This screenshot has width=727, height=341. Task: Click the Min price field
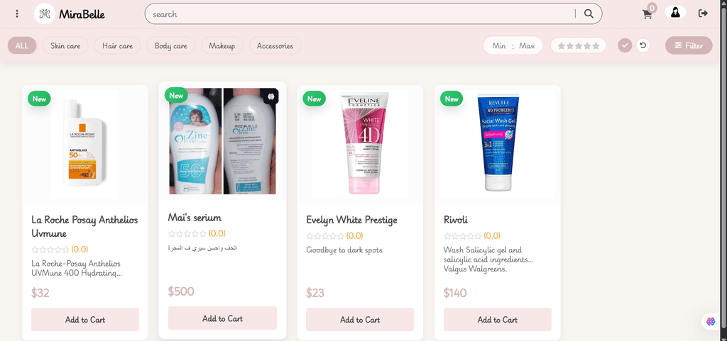click(499, 46)
